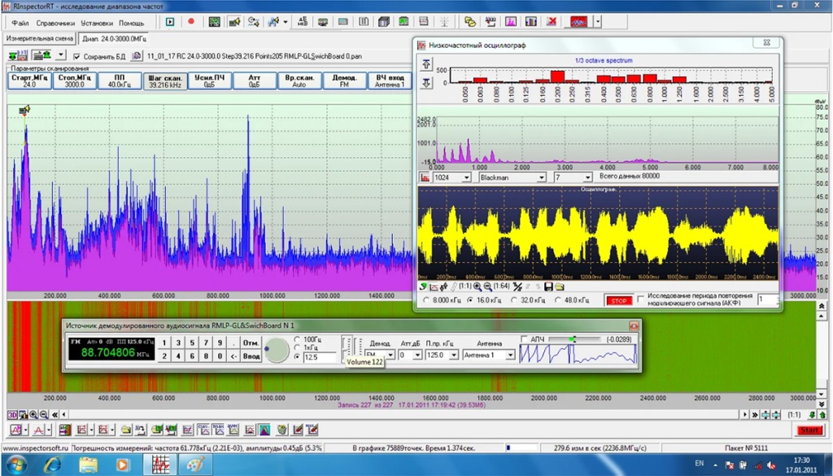Click the down arrow icon beside octave spectrum
Viewport: 833px width, 476px height.
[425, 82]
